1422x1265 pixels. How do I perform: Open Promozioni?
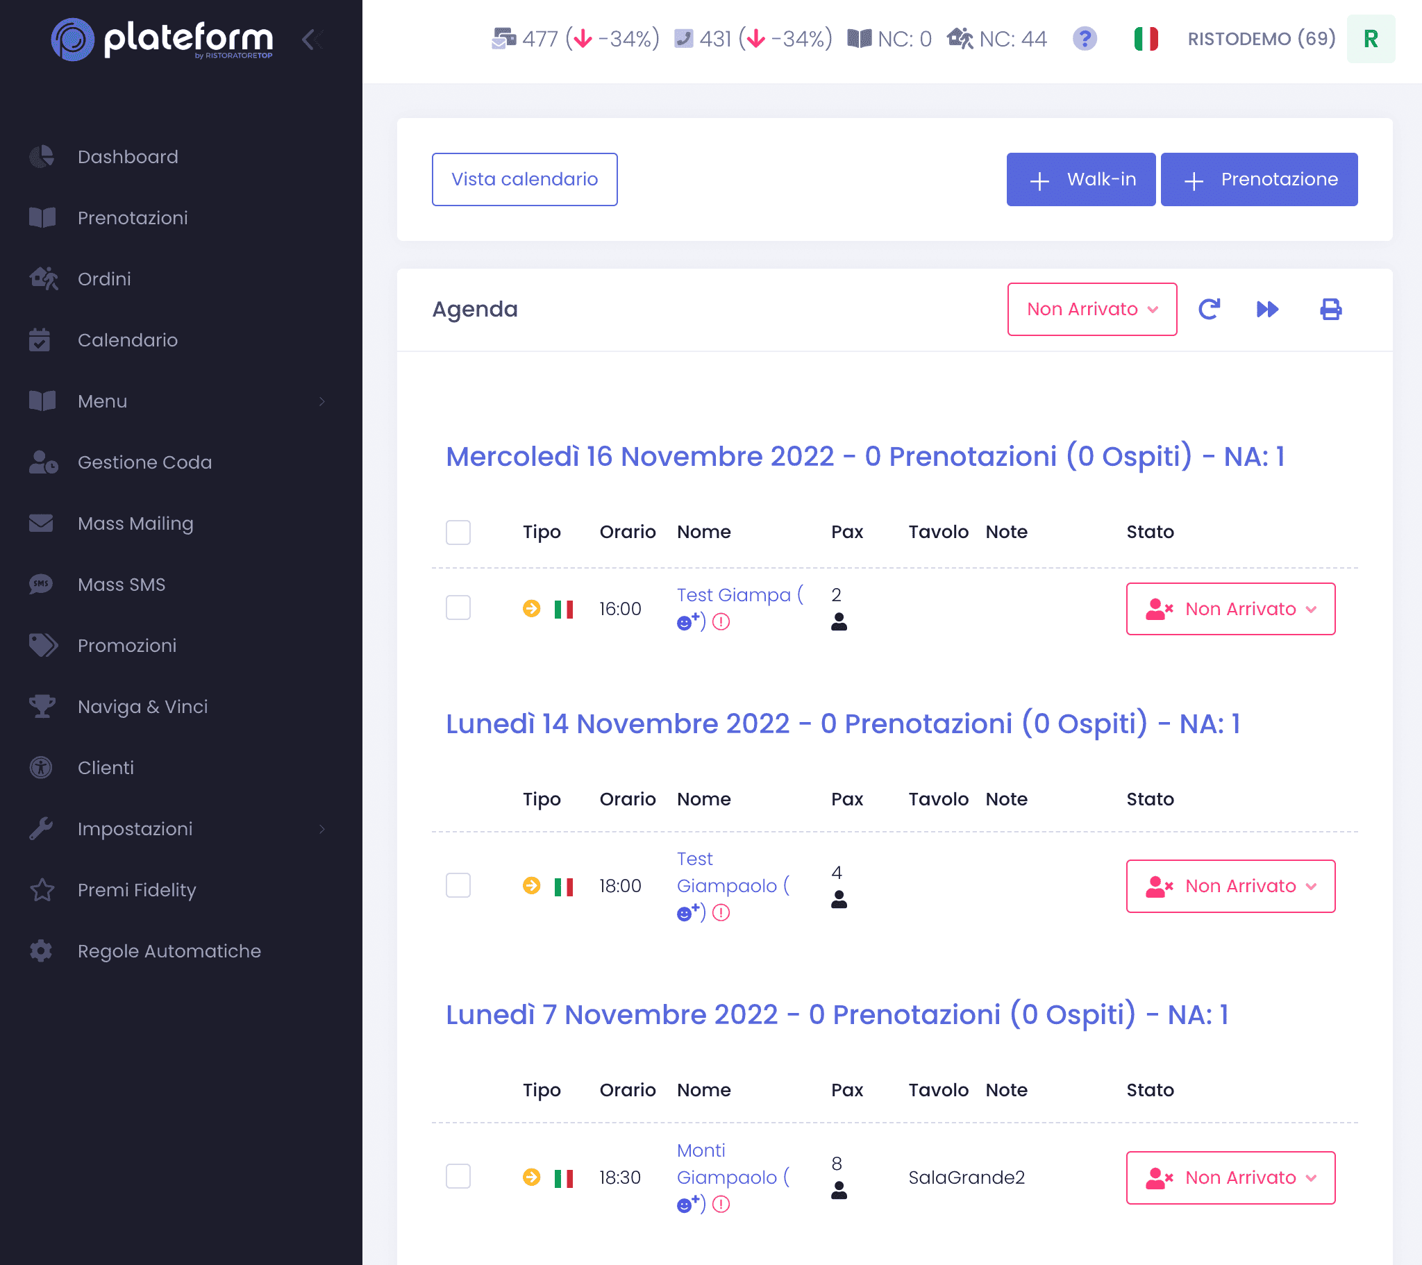point(127,646)
